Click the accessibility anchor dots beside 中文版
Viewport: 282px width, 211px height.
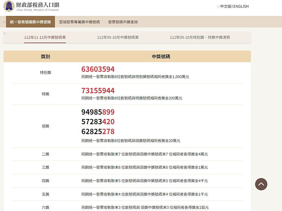click(x=218, y=7)
